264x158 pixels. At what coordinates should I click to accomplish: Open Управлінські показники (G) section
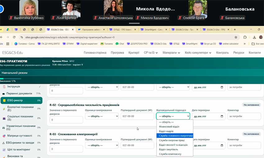click(x=21, y=128)
